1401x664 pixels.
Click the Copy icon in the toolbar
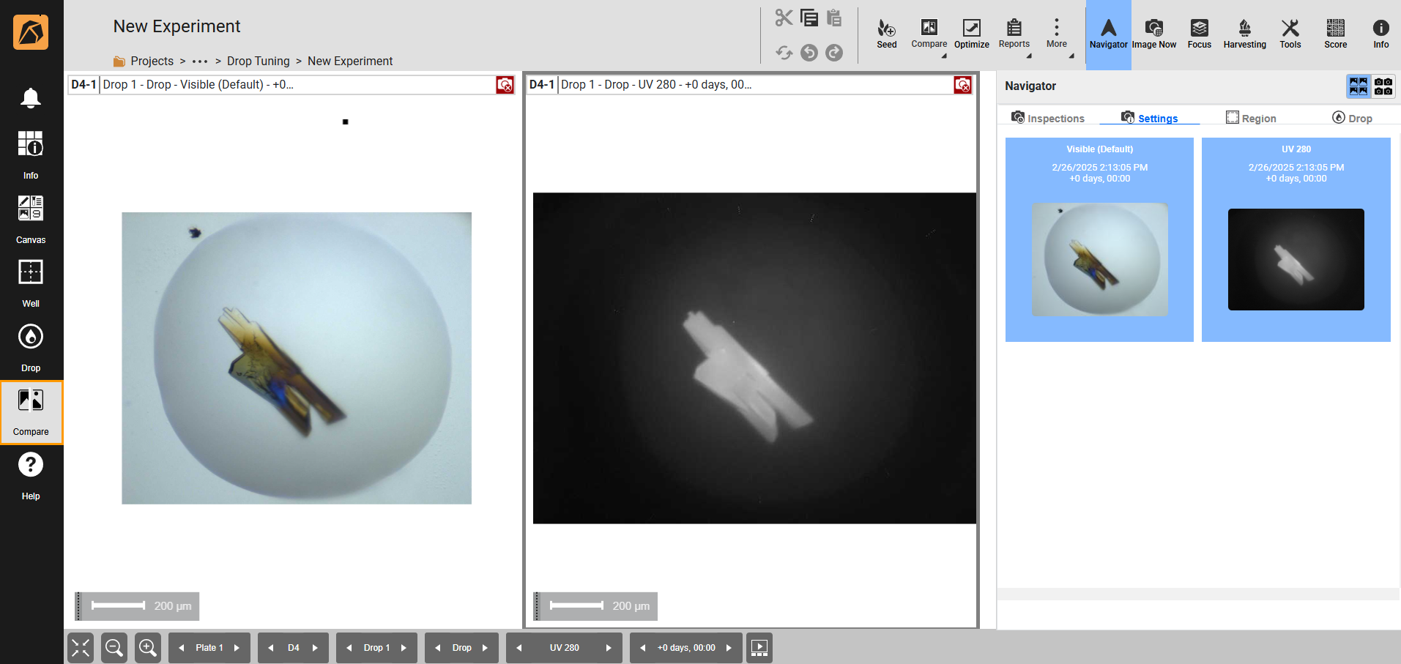809,18
